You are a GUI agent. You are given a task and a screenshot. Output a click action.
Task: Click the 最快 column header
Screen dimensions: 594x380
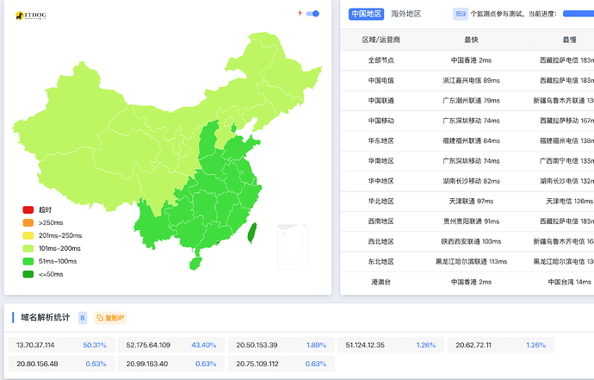[x=471, y=40]
